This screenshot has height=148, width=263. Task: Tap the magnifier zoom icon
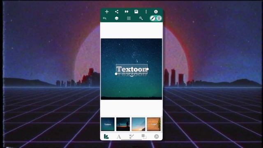(141, 18)
